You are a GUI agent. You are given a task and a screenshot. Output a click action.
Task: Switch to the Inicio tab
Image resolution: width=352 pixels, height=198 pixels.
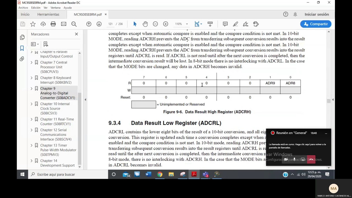(x=25, y=14)
